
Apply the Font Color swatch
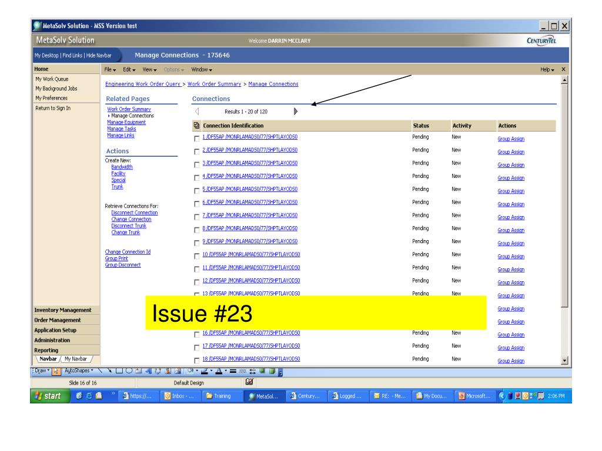219,371
